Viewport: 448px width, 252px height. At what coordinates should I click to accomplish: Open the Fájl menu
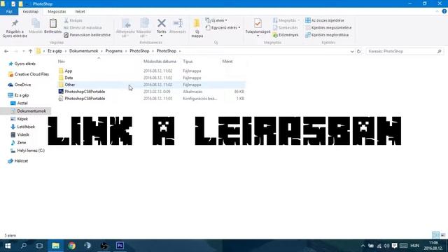(x=9, y=12)
